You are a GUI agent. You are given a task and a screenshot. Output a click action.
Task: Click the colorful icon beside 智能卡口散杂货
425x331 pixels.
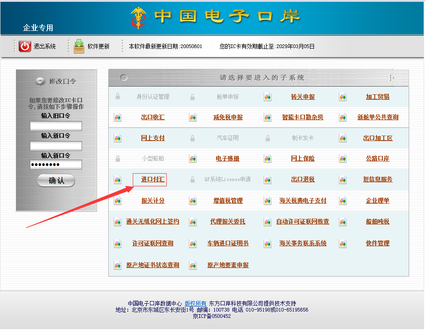point(267,117)
